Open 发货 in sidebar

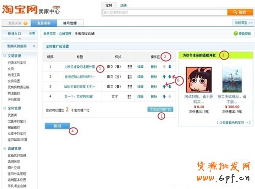(x=11, y=69)
